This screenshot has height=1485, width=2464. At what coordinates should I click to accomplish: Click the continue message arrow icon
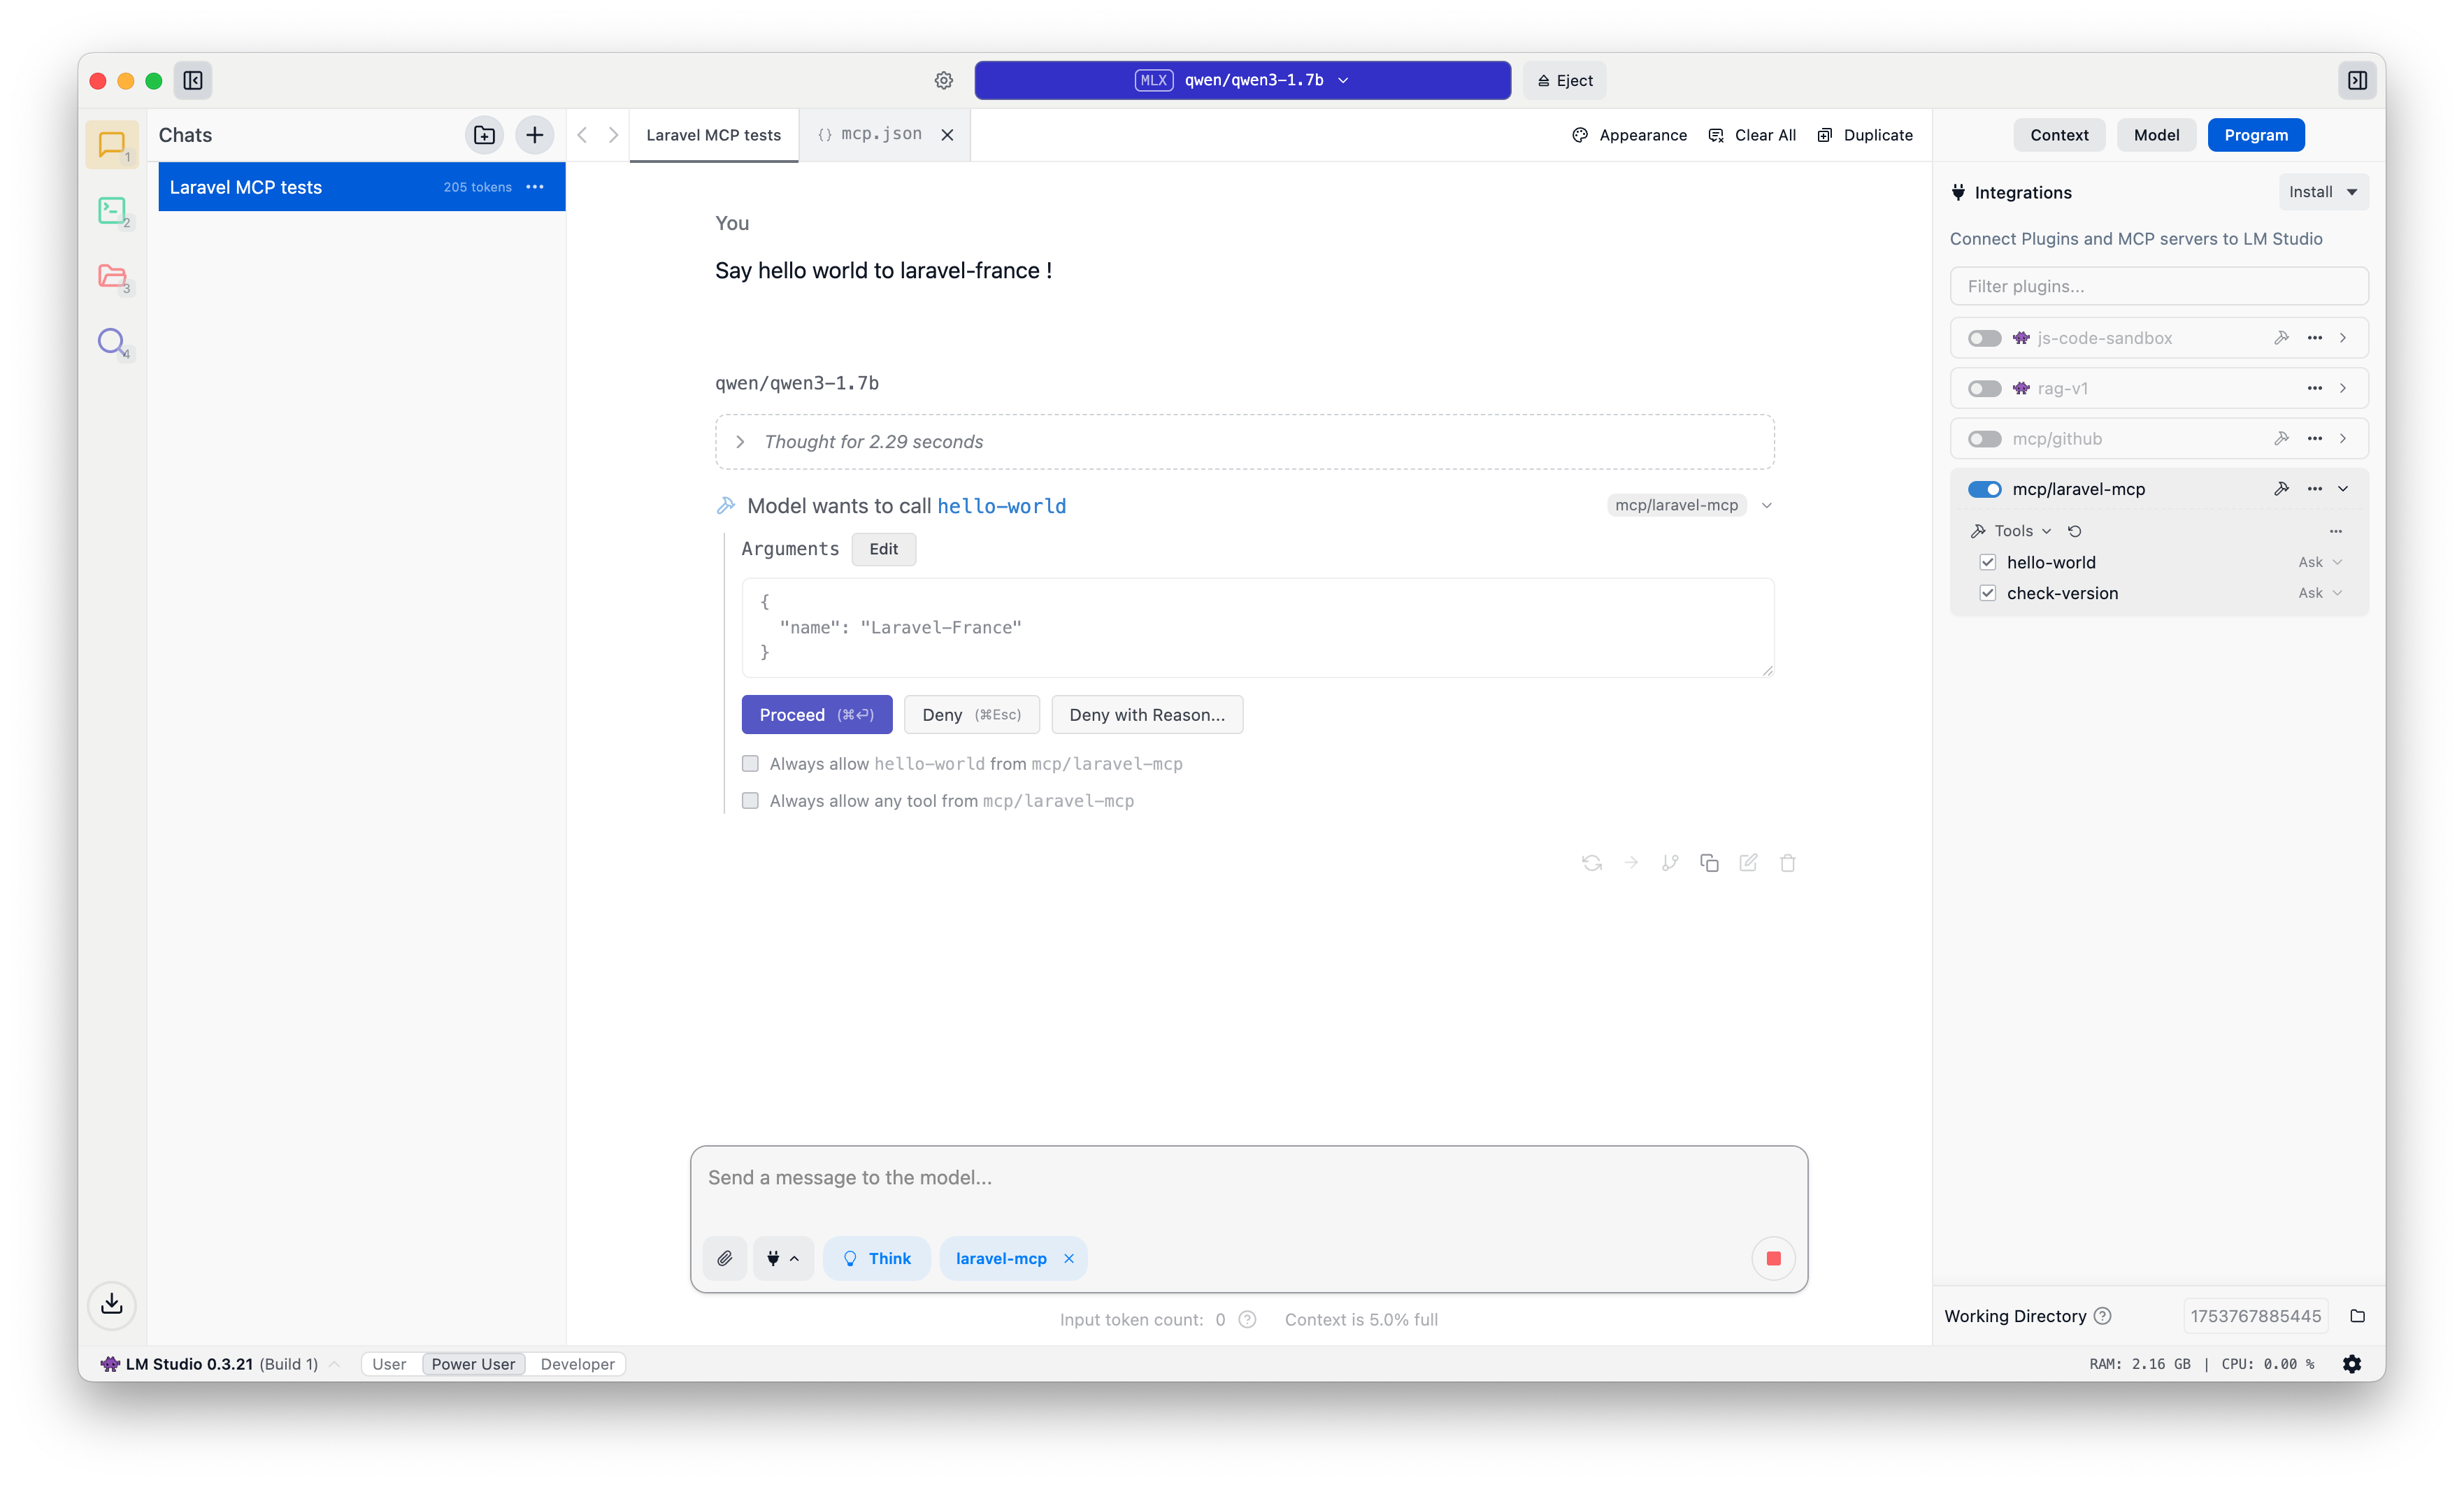coord(1631,863)
